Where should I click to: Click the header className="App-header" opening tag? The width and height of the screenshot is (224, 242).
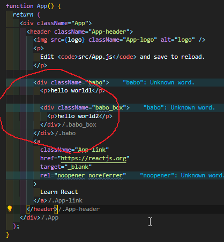[x=80, y=32]
